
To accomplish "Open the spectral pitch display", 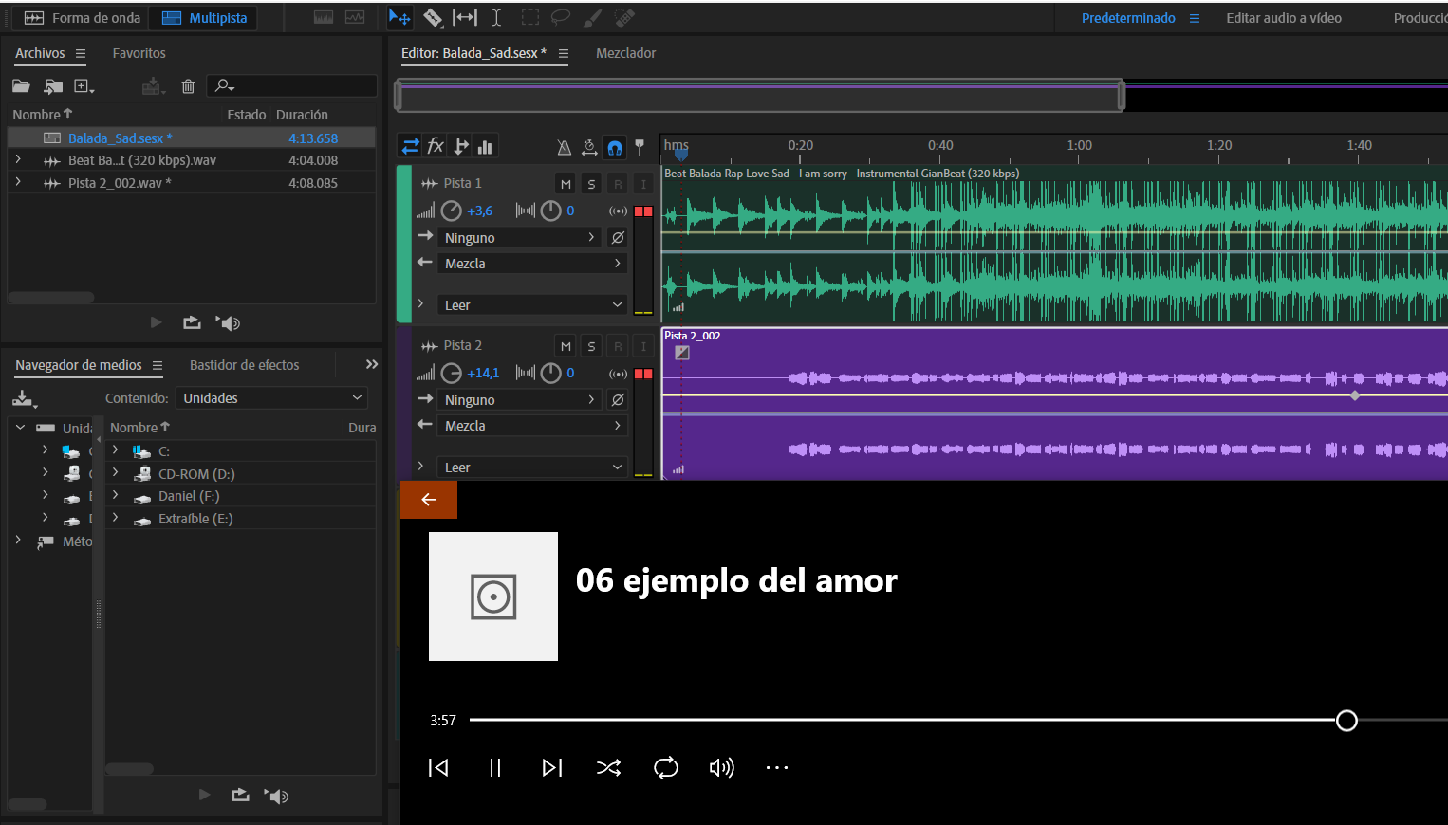I will pyautogui.click(x=355, y=17).
